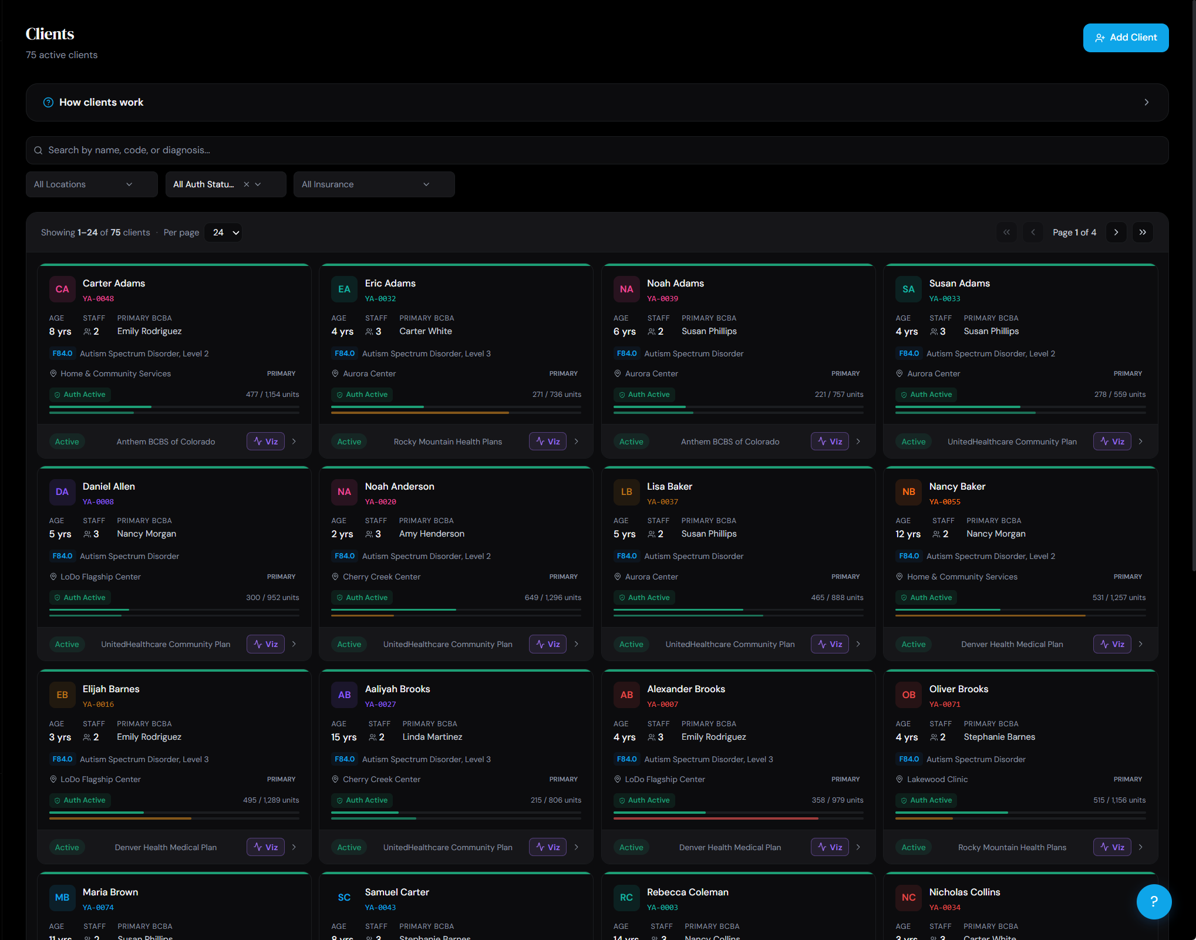
Task: Open Viz for Daniel Allen
Action: tap(265, 644)
